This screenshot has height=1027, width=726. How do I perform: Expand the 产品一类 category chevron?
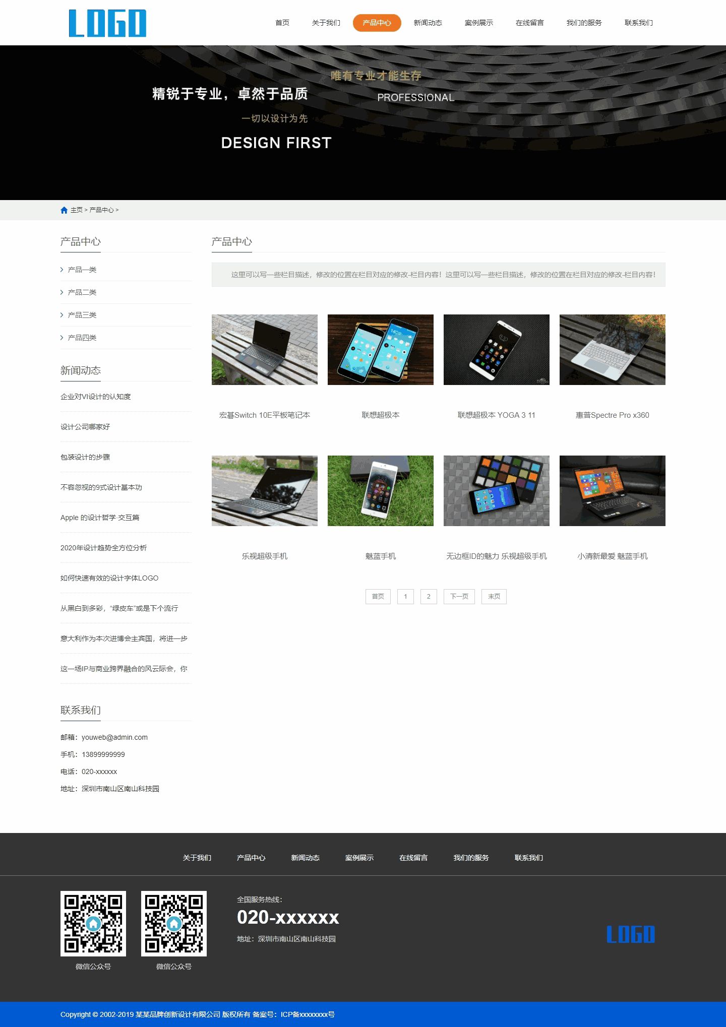pyautogui.click(x=62, y=270)
